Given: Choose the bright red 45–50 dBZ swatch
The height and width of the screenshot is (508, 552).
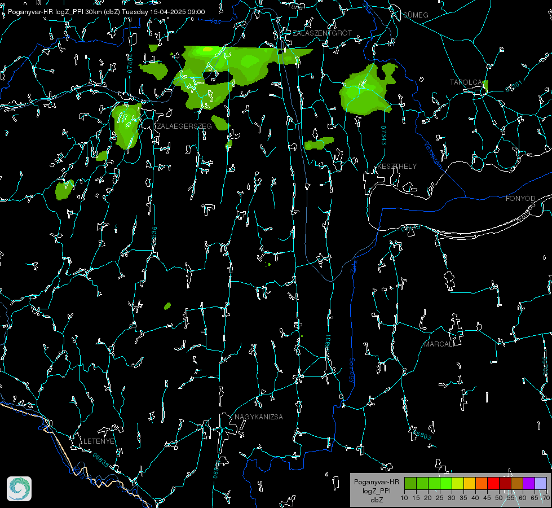Looking at the screenshot, I should pos(493,483).
